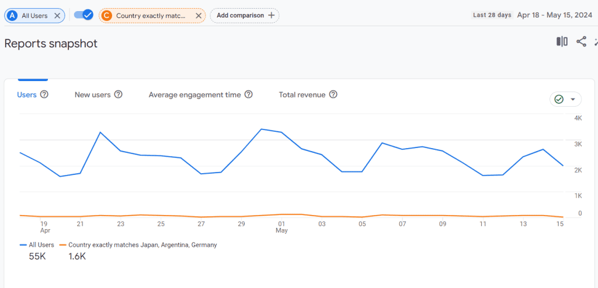Click the compare view columns icon
The width and height of the screenshot is (598, 288).
pyautogui.click(x=562, y=41)
